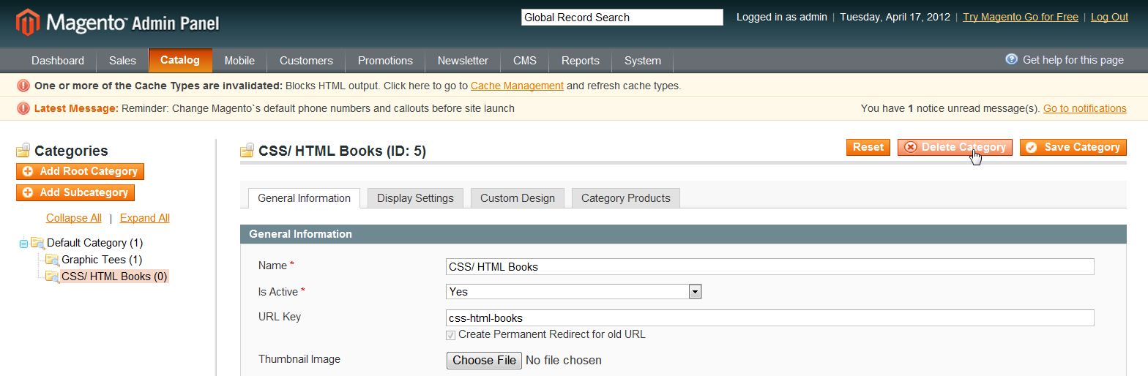Open the System menu
Screen dimensions: 1148x376
tap(643, 61)
